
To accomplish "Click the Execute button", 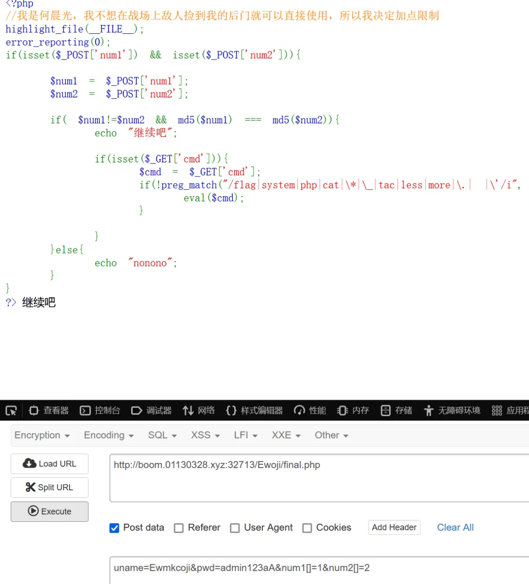I will [x=49, y=512].
